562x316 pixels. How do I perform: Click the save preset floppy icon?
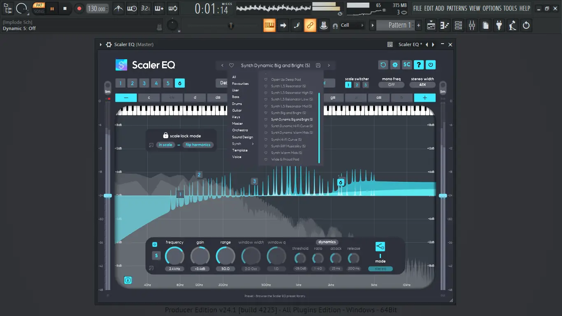[x=318, y=65]
